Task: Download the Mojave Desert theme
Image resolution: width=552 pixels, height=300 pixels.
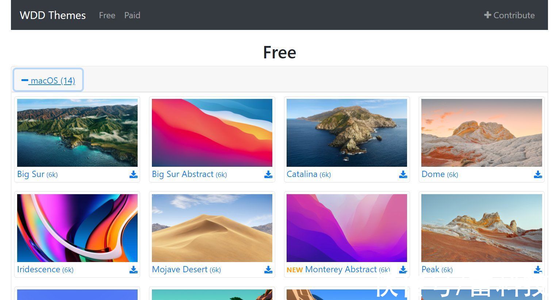Action: (268, 270)
